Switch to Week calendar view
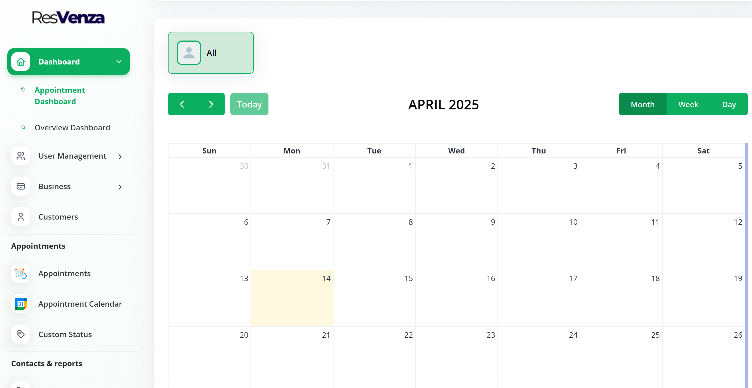752x388 pixels. [688, 104]
